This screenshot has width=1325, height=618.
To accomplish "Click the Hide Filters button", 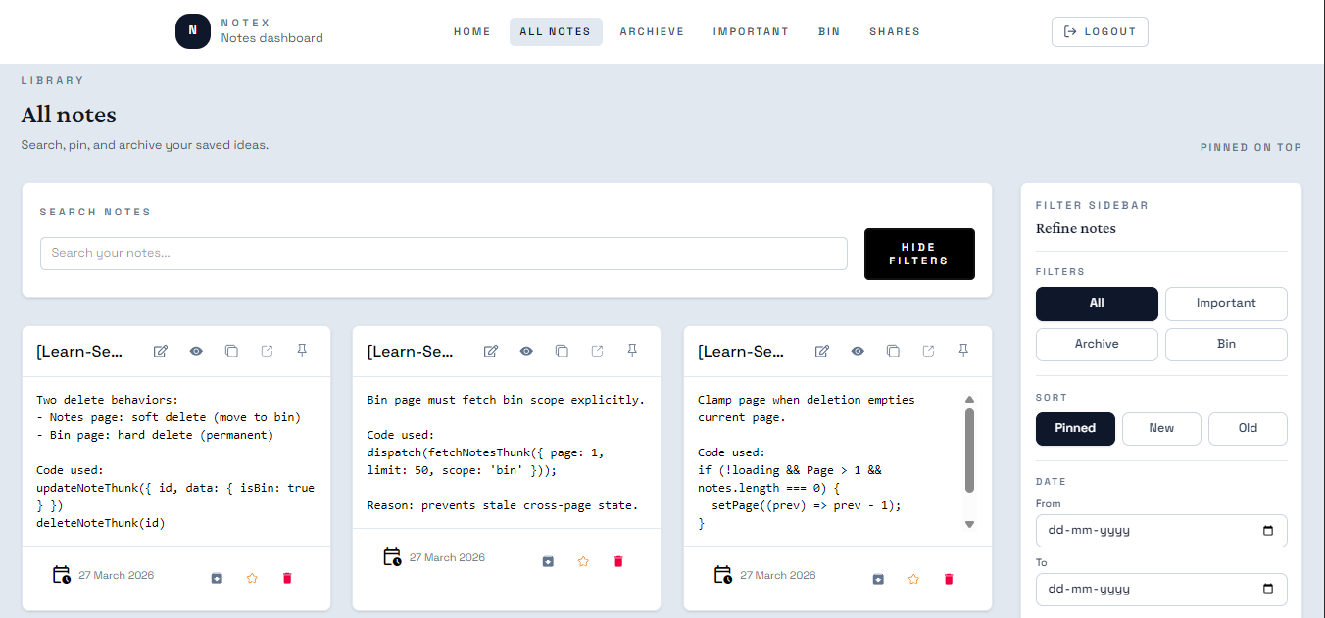I will (x=918, y=255).
